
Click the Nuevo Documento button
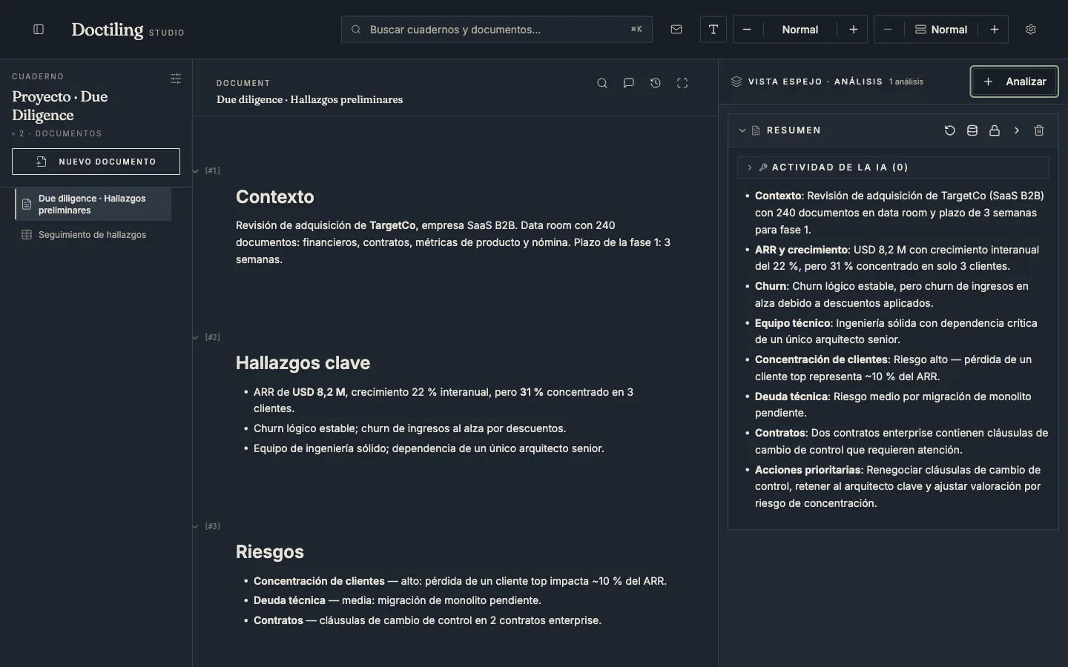pos(96,162)
